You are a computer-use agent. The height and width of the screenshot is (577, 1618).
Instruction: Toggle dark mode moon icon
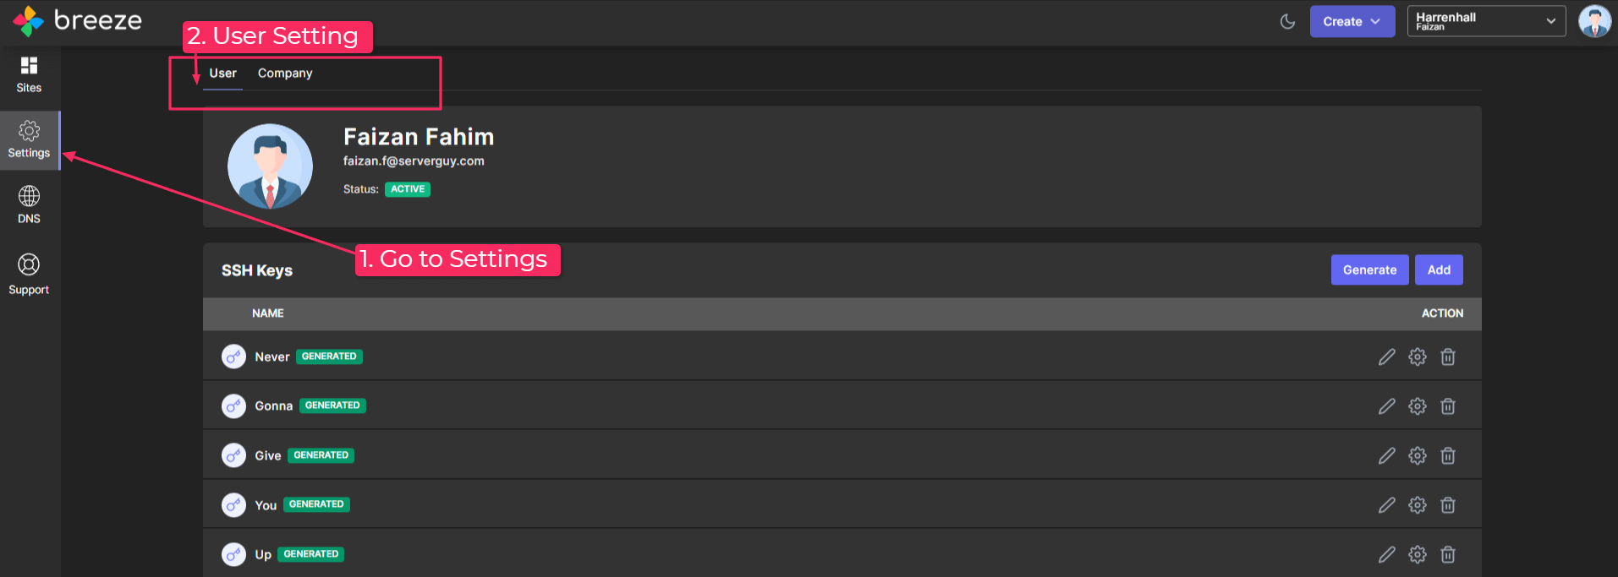pos(1287,21)
